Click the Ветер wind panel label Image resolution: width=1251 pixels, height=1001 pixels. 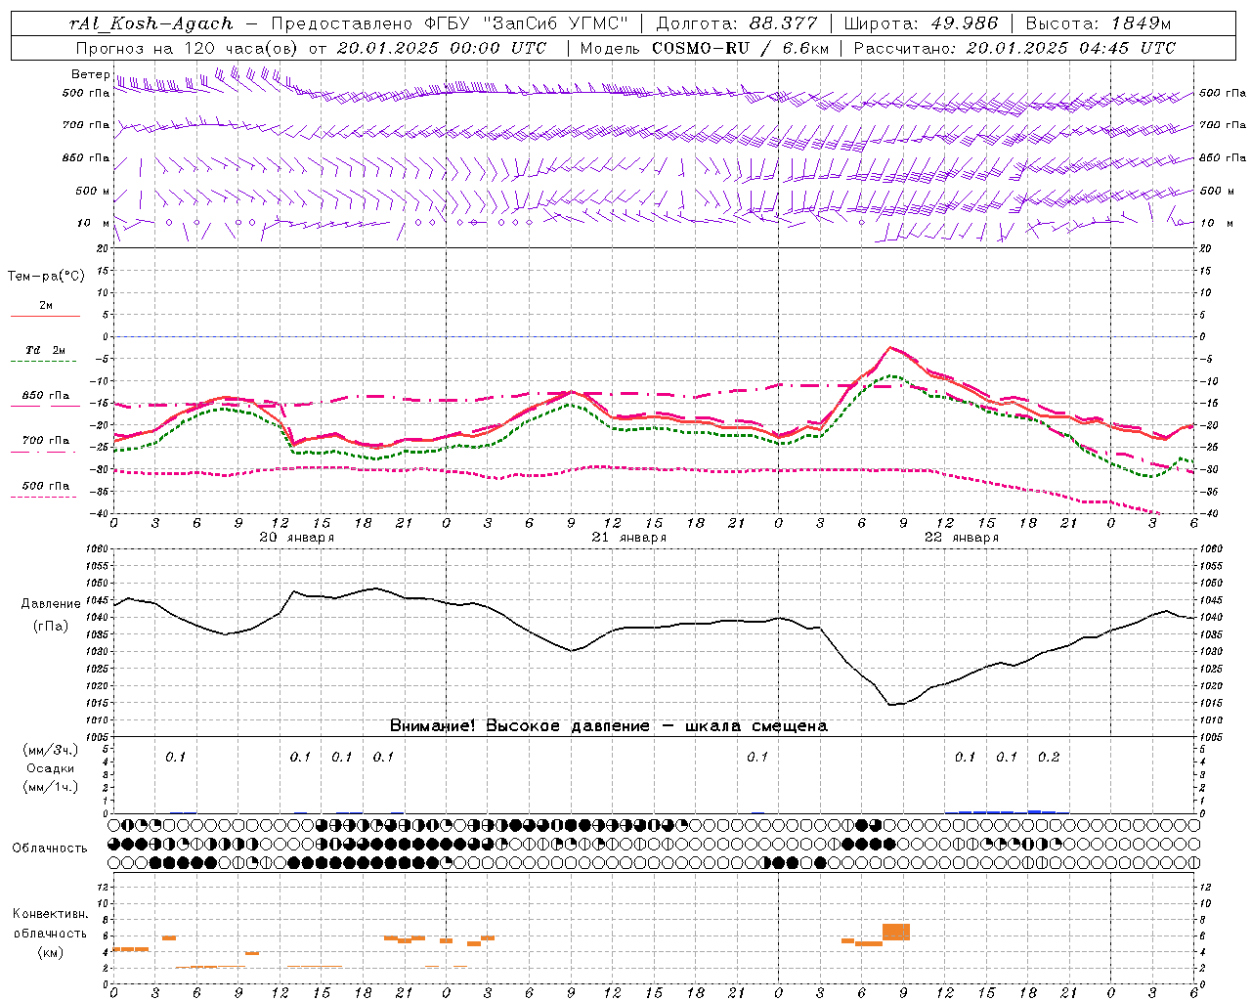tap(90, 74)
